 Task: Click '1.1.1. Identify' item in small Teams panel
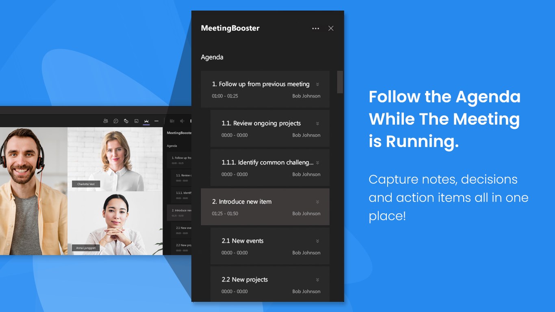pyautogui.click(x=181, y=195)
